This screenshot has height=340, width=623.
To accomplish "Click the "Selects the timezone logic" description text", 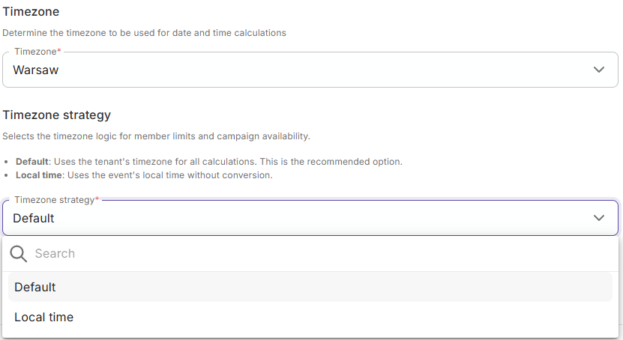I will [156, 136].
